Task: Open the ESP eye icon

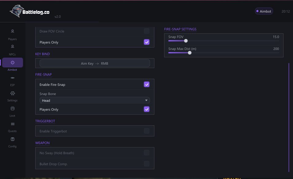Action: tap(13, 78)
